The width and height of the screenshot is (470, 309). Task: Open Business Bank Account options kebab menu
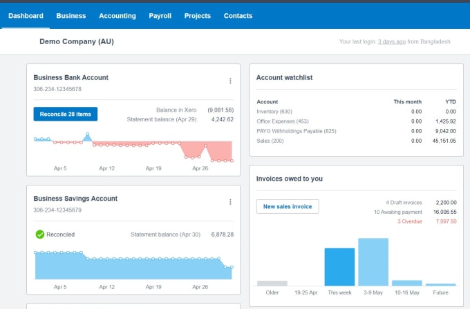(x=230, y=81)
